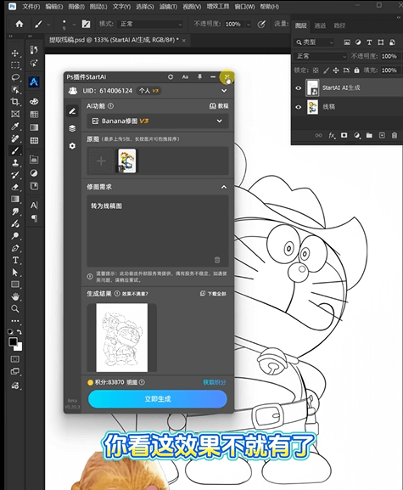Toggle lock position
Screen dimensions: 403x490
[x=336, y=70]
